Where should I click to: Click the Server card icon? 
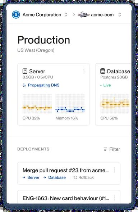click(x=25, y=71)
